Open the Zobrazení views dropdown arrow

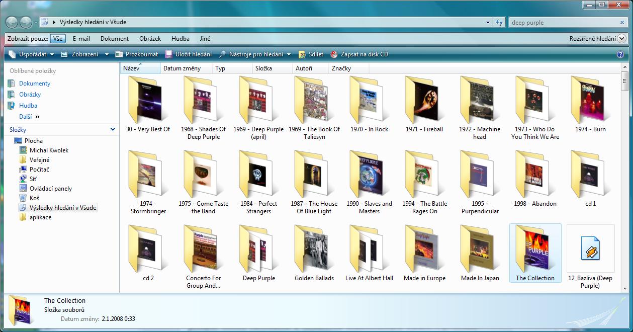pos(107,54)
